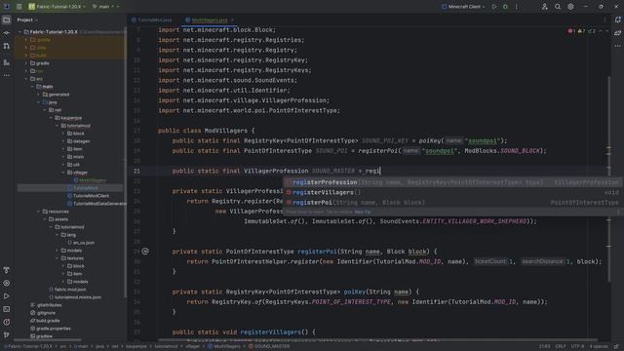The image size is (624, 351).
Task: Expand the datagen package folder
Action: point(63,141)
